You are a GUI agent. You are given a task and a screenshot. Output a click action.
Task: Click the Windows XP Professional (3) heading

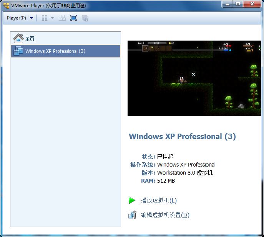183,137
